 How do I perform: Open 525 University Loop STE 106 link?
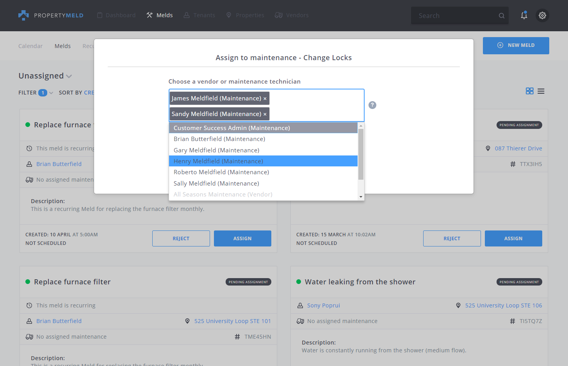(503, 305)
